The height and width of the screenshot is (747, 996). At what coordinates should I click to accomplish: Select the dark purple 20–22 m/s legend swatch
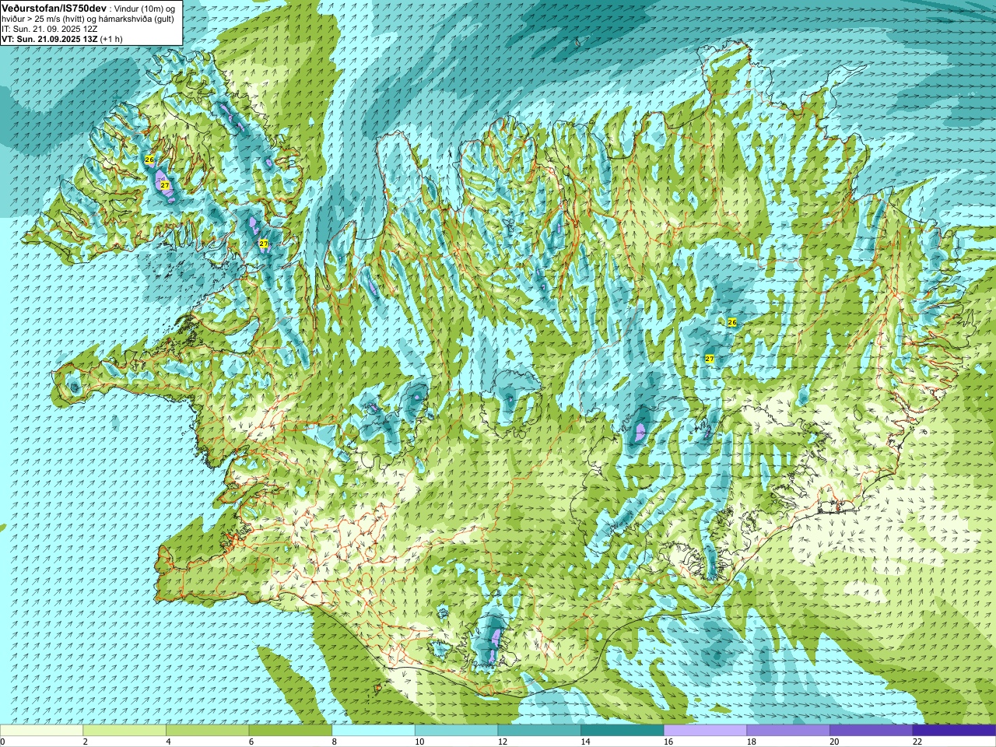pyautogui.click(x=871, y=731)
